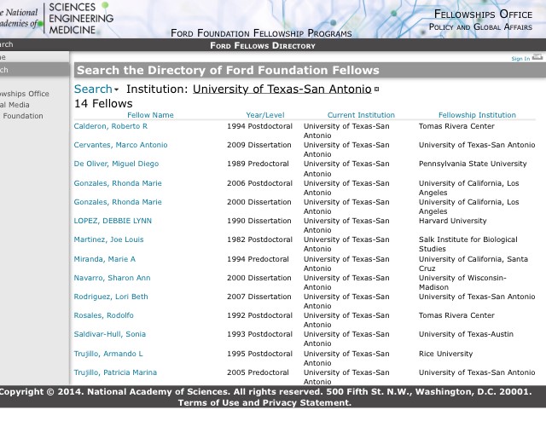This screenshot has width=546, height=427.
Task: Open fellow Miranda, Marie A
Action: pyautogui.click(x=104, y=259)
